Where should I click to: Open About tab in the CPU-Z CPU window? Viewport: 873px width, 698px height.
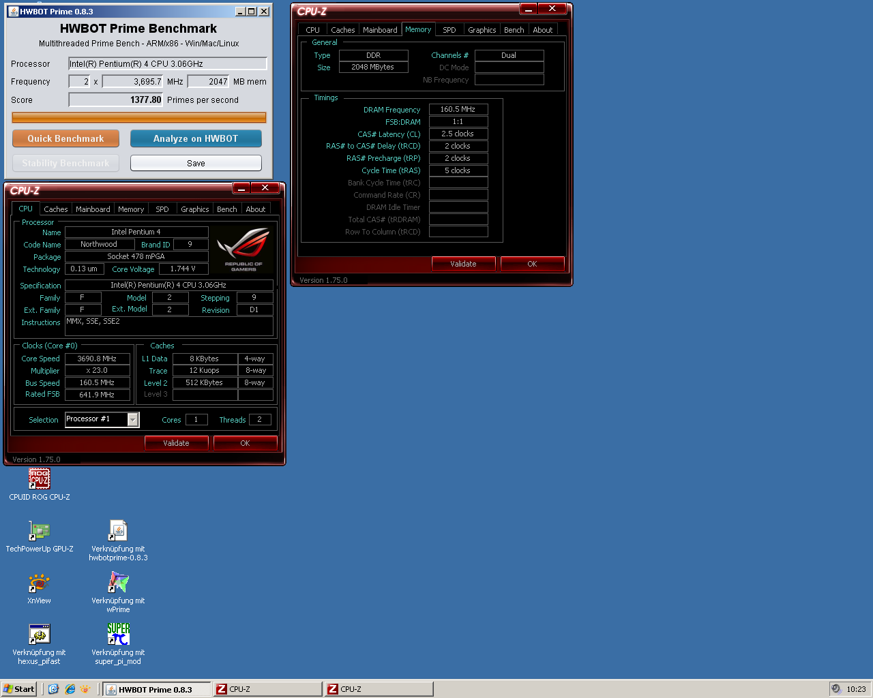[x=256, y=209]
